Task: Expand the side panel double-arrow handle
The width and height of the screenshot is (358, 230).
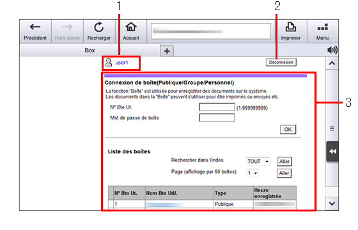Action: pyautogui.click(x=332, y=151)
